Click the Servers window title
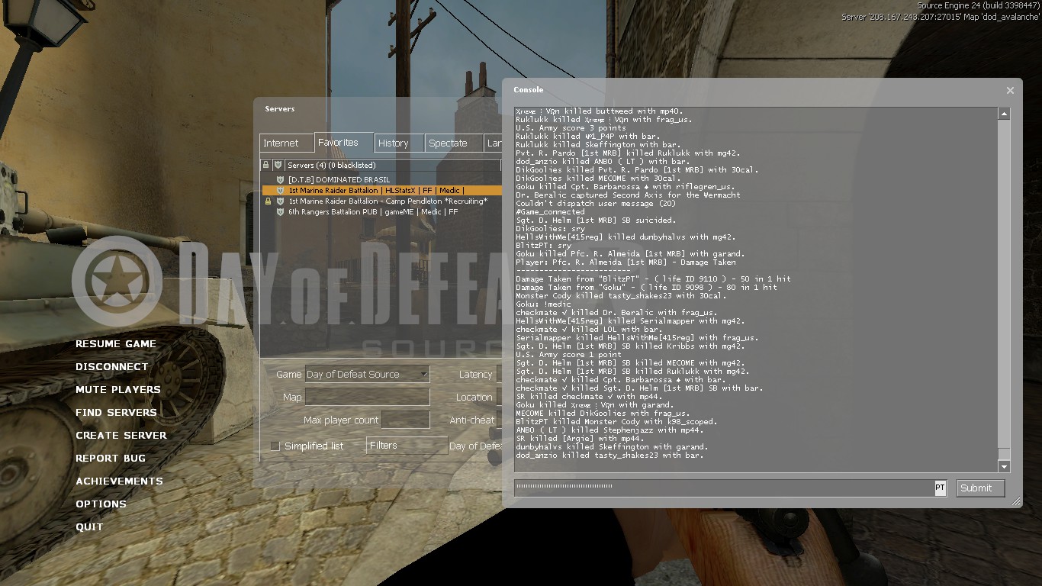This screenshot has width=1042, height=586. 279,109
